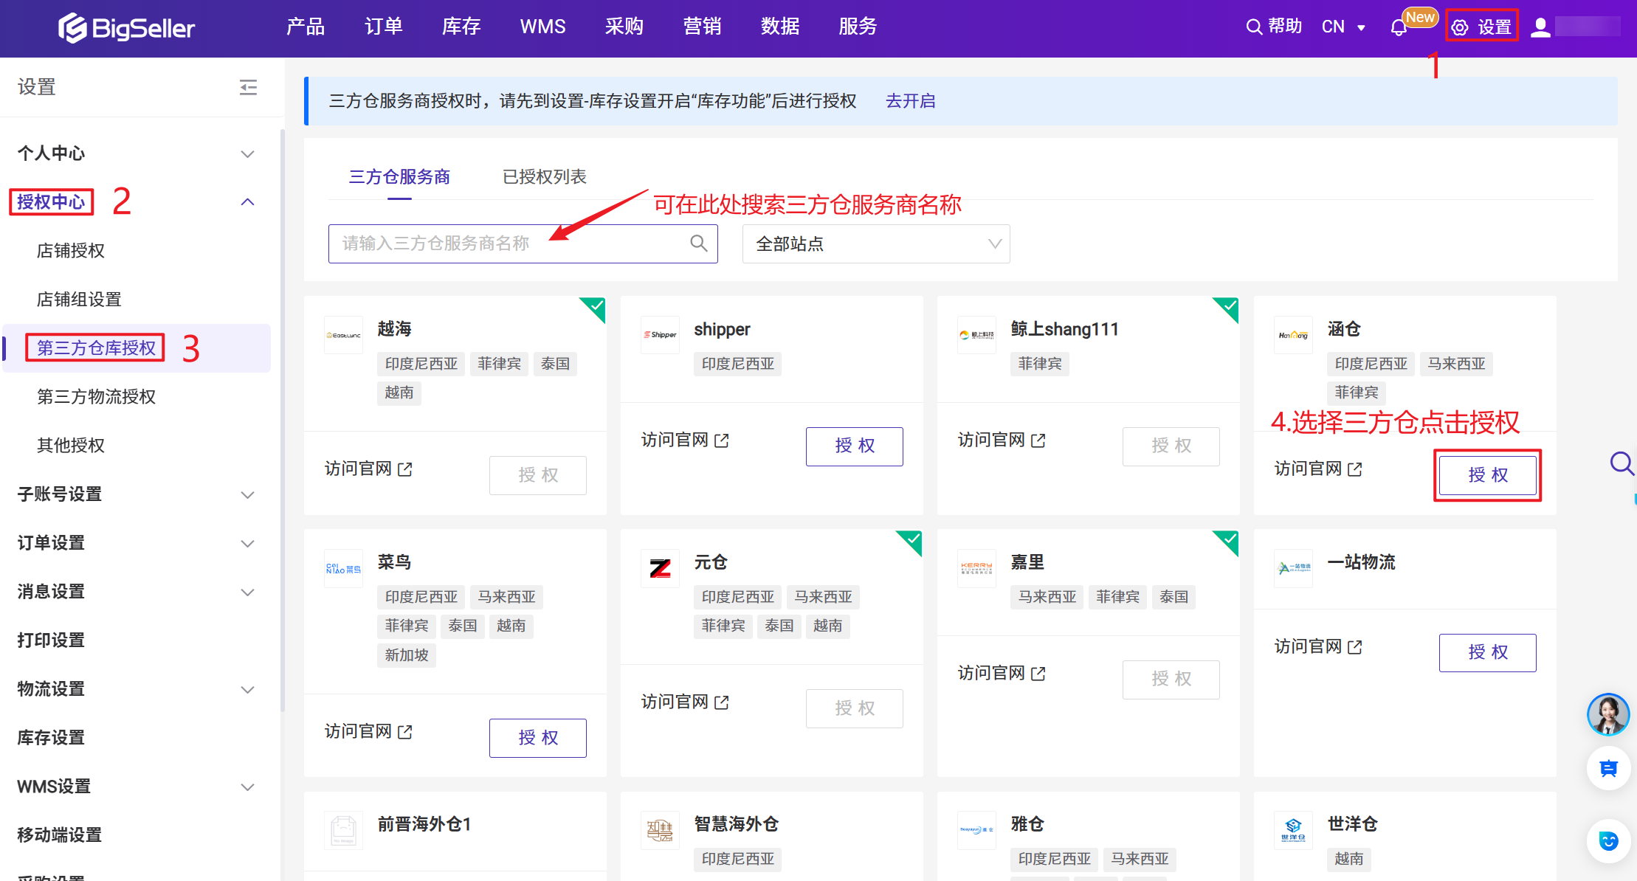
Task: Click the 世洋仓 logo
Action: [1293, 830]
